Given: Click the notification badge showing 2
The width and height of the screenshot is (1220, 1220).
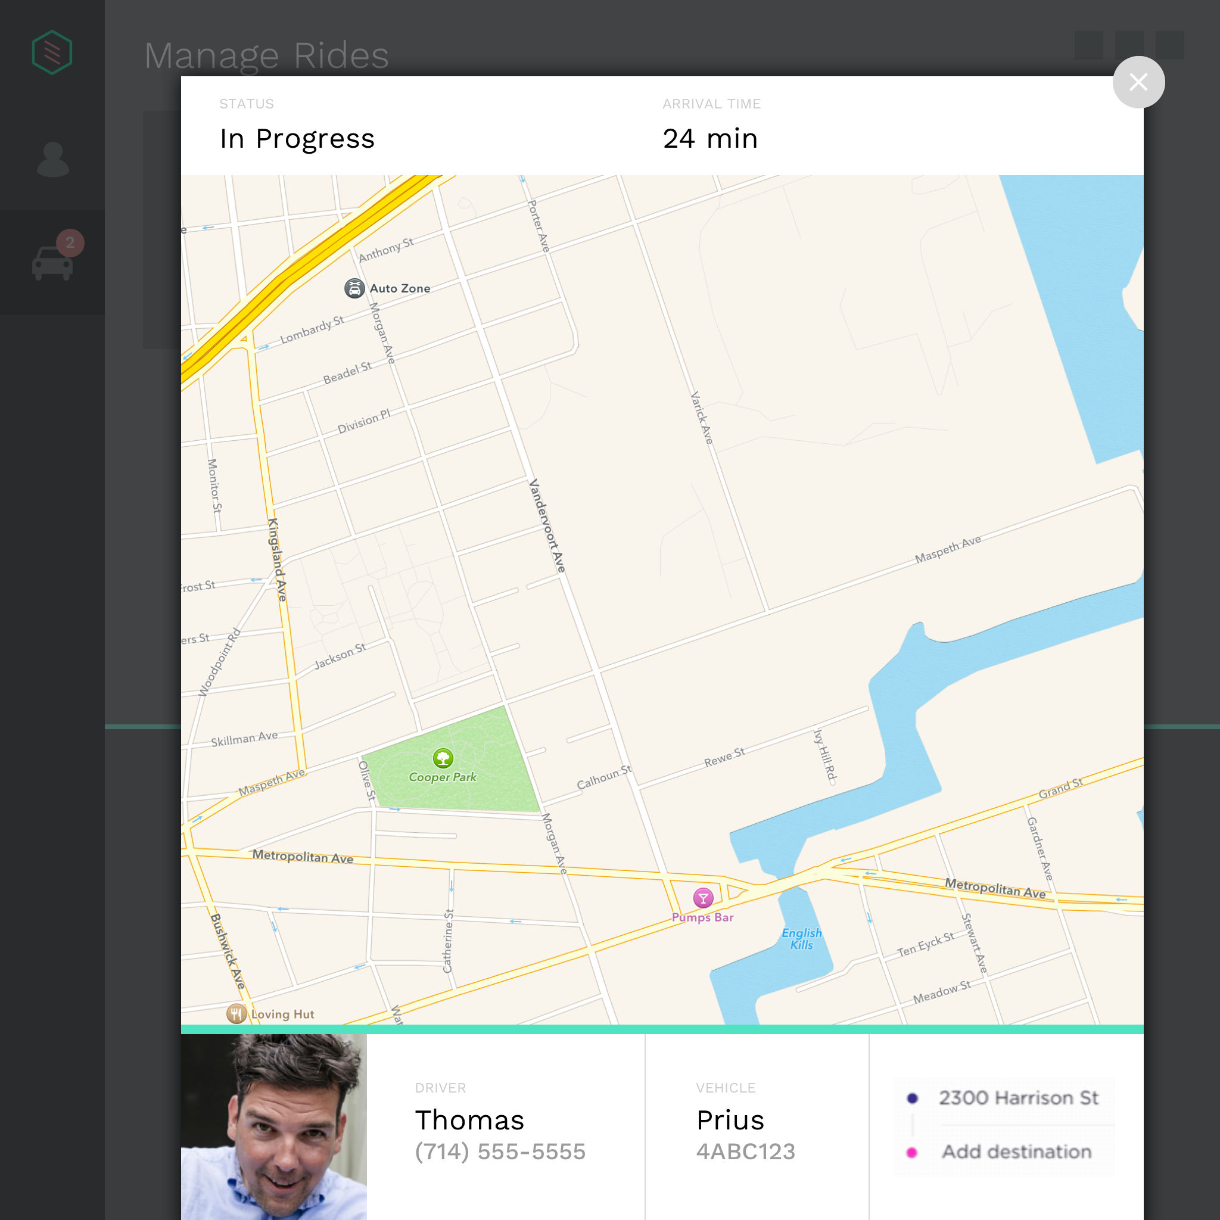Looking at the screenshot, I should [70, 242].
